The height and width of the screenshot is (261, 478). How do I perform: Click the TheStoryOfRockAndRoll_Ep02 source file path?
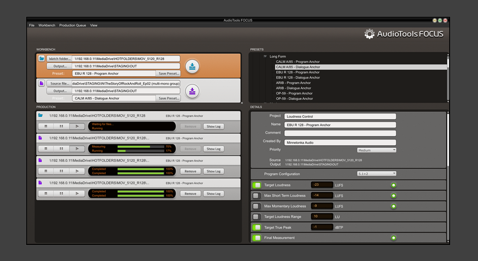126,83
